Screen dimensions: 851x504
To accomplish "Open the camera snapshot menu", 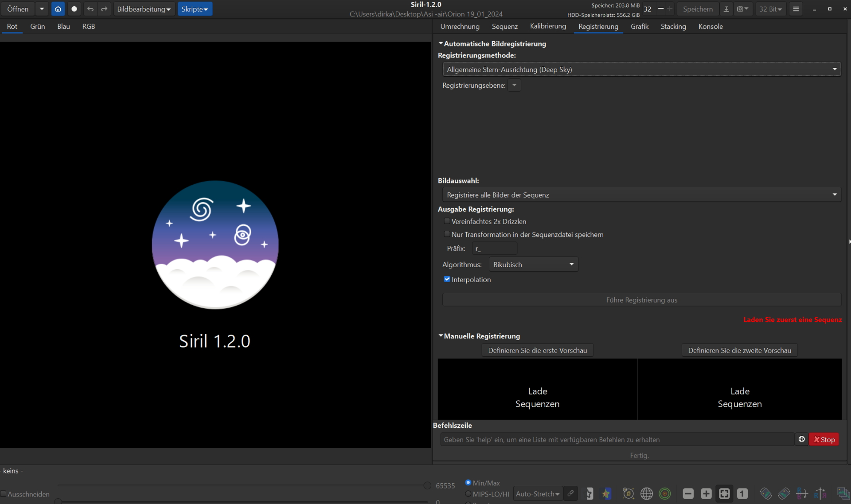I will (742, 9).
